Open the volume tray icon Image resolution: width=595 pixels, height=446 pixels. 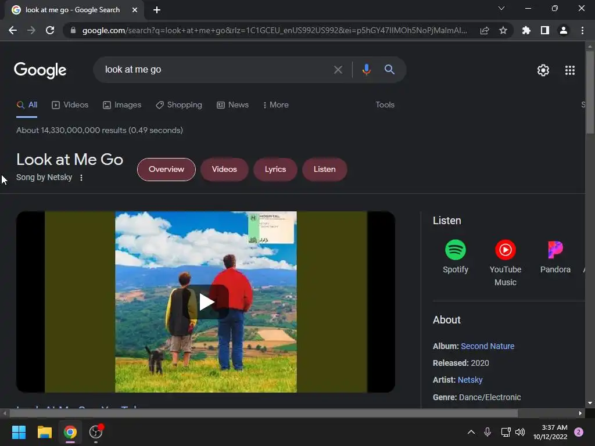tap(520, 432)
